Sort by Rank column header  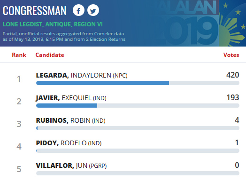(x=19, y=55)
